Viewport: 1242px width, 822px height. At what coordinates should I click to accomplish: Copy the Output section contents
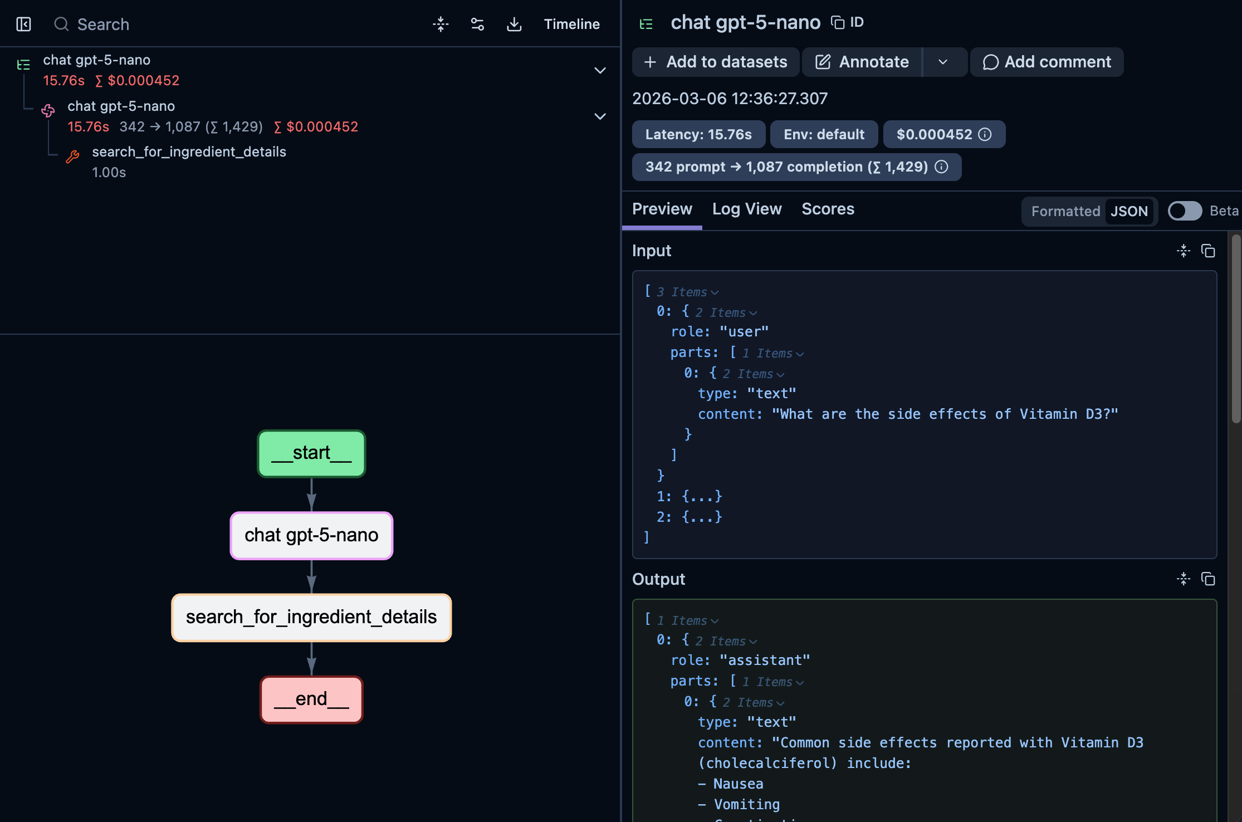[x=1207, y=579]
